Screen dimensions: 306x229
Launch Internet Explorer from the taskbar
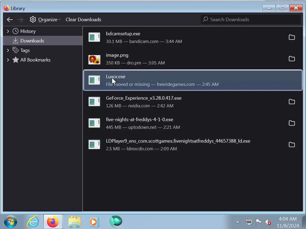click(33, 222)
